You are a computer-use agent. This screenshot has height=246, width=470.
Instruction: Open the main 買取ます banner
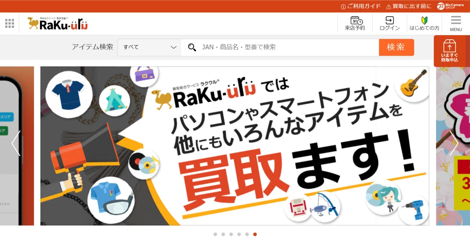[235, 146]
